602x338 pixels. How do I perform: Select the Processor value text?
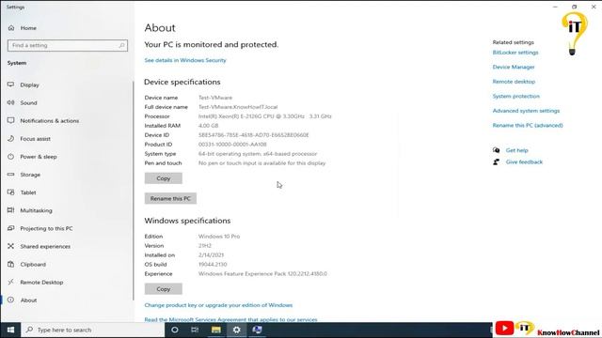pyautogui.click(x=264, y=116)
